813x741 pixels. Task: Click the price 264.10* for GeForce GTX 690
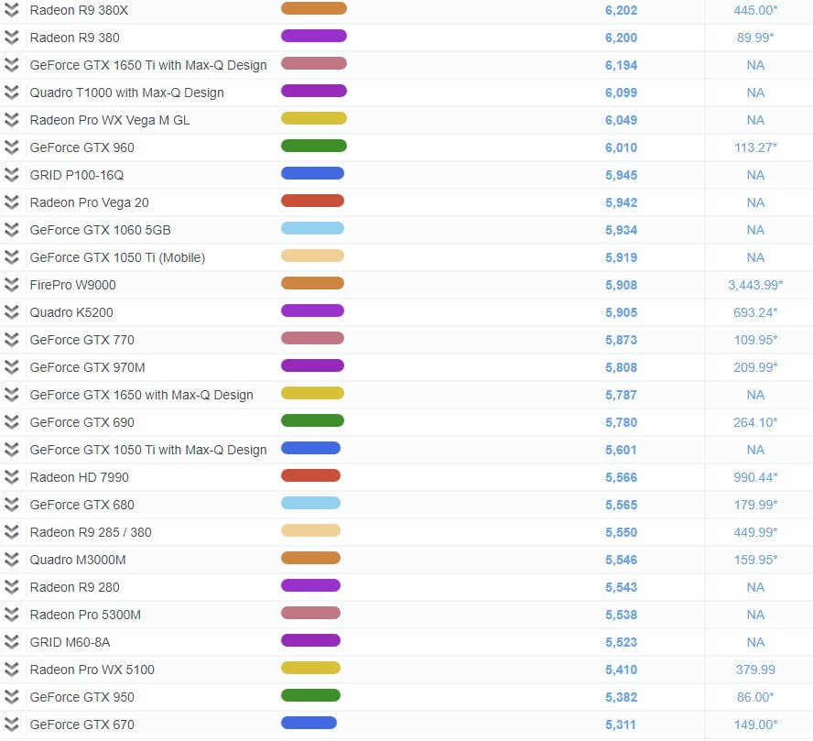(755, 422)
